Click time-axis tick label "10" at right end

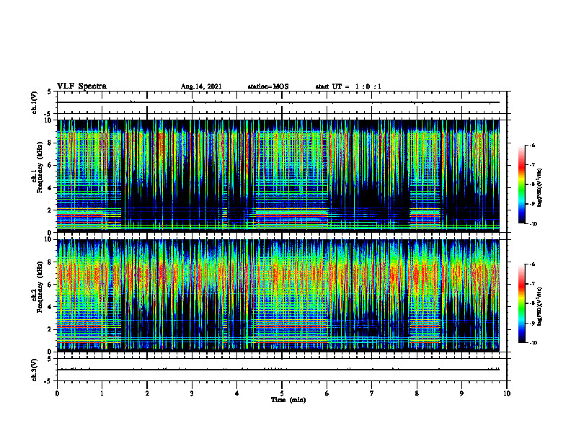coord(507,393)
